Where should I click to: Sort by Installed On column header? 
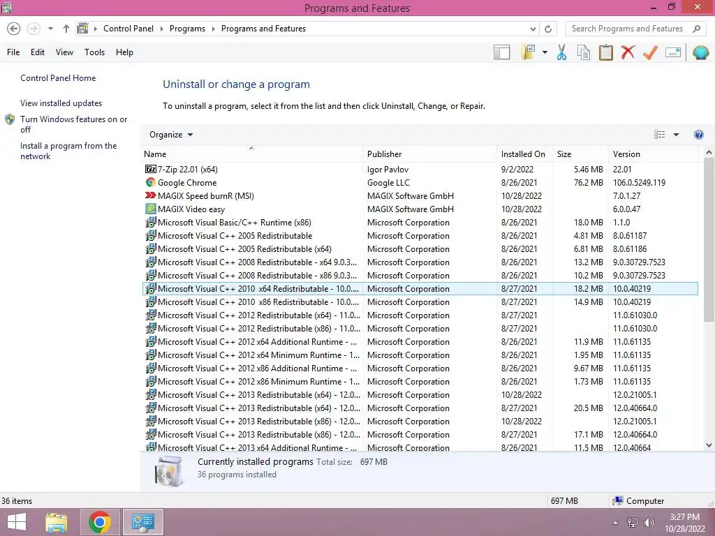coord(524,154)
